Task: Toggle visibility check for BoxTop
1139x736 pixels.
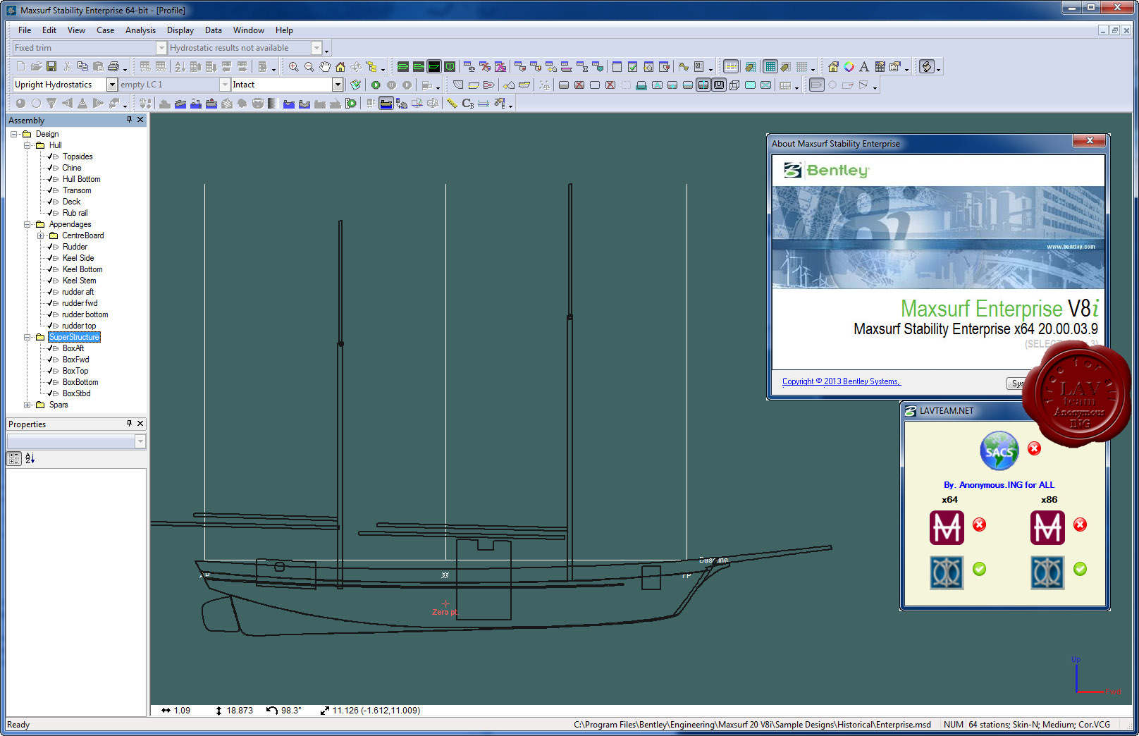Action: click(x=50, y=371)
